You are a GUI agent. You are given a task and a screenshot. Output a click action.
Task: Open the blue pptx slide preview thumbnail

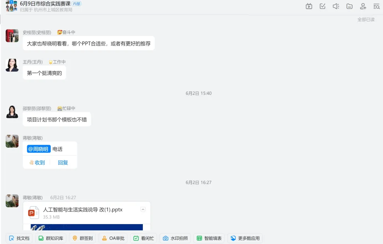click(x=87, y=227)
